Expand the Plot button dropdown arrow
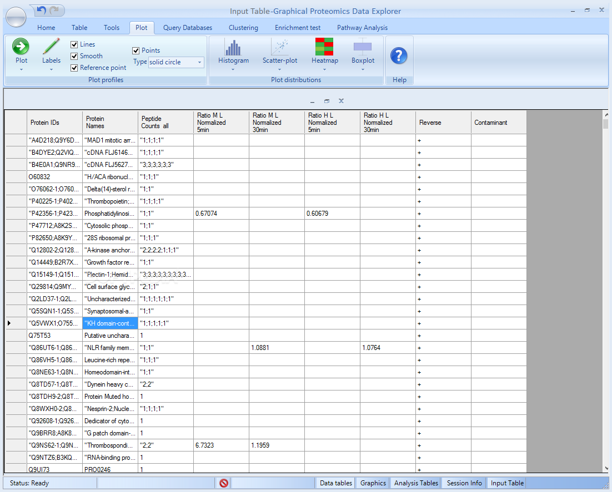 (x=22, y=70)
